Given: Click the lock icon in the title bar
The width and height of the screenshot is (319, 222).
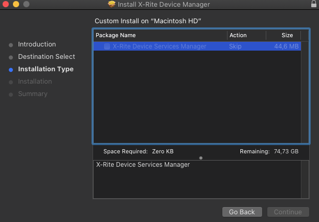Looking at the screenshot, I should 314,4.
